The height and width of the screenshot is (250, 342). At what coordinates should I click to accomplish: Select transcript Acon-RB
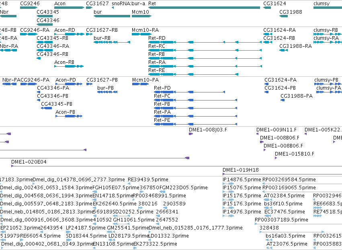tap(64, 62)
